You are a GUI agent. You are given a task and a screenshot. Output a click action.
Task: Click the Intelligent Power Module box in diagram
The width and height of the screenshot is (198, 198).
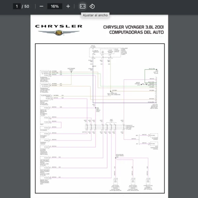pyautogui.click(x=105, y=52)
